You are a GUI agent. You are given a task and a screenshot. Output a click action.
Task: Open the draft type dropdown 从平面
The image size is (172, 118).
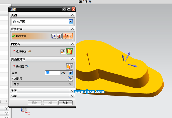tap(42, 22)
